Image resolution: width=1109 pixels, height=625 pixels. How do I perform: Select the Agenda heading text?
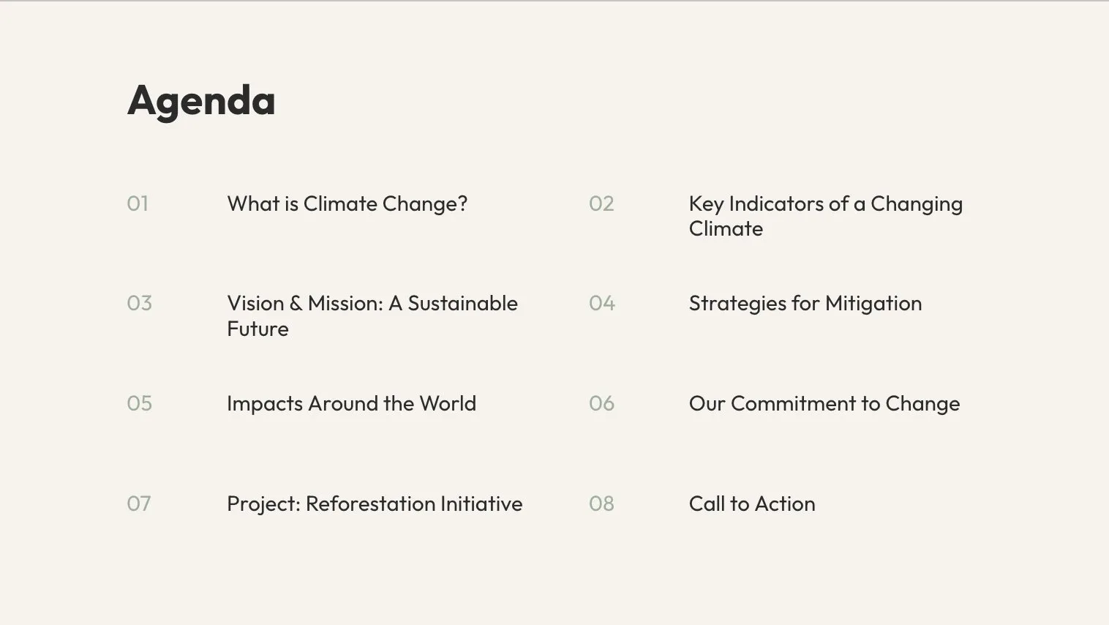coord(201,101)
